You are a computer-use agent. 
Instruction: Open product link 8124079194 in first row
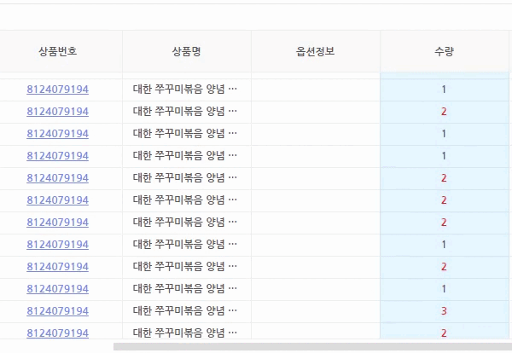[58, 90]
